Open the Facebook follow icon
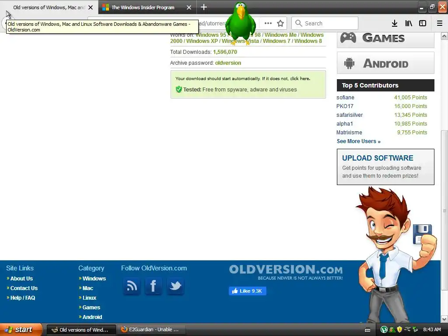The height and width of the screenshot is (336, 448). tap(153, 286)
